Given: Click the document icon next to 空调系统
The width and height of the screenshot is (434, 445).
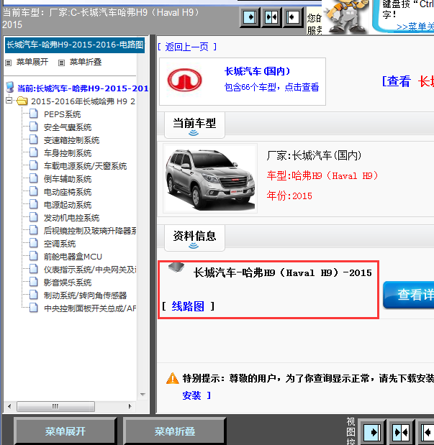Looking at the screenshot, I should click(x=34, y=243).
